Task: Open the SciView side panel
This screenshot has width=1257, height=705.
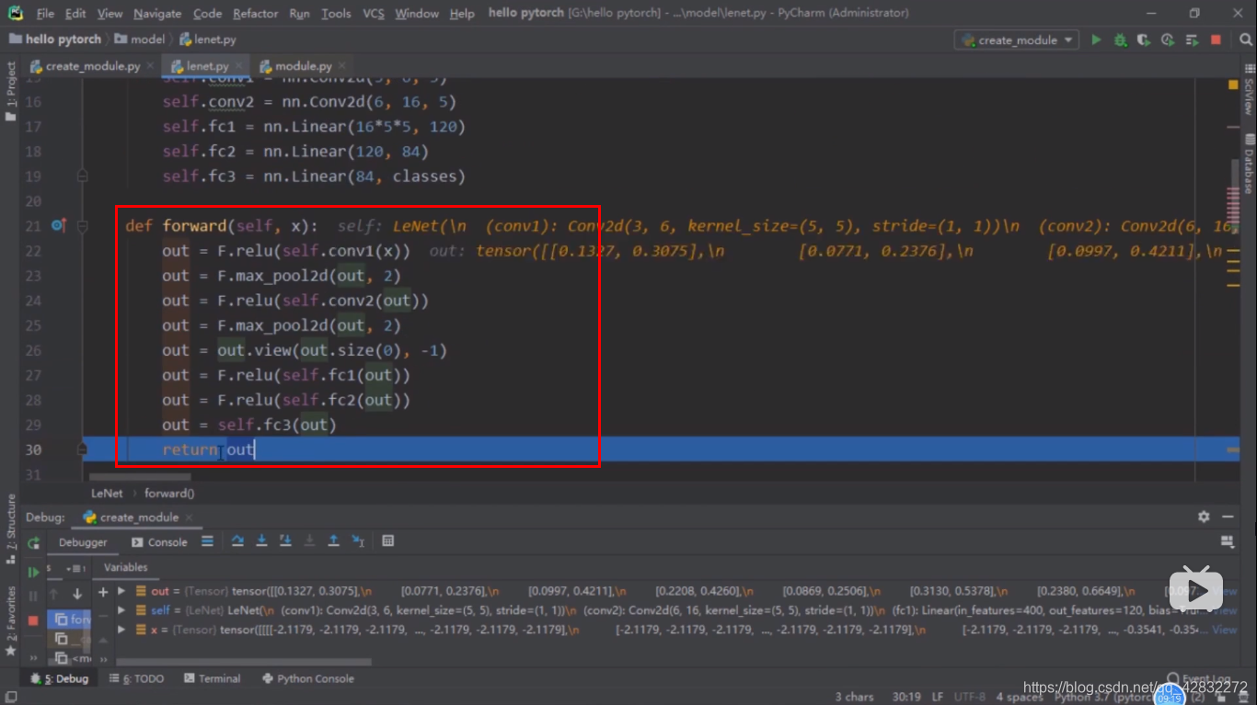Action: pos(1249,89)
